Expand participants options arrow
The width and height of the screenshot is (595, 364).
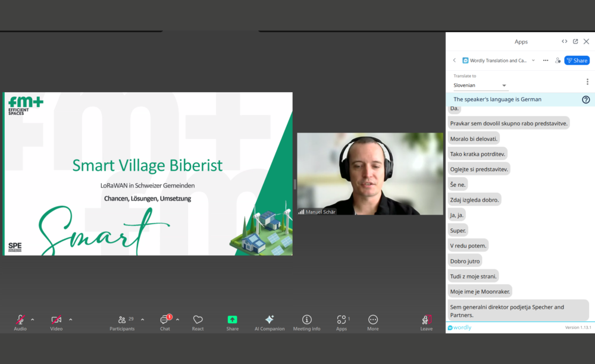click(142, 319)
